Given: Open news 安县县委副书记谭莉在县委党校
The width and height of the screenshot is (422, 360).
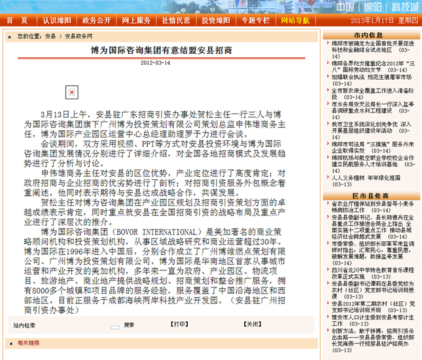Looking at the screenshot, I should (x=373, y=290).
